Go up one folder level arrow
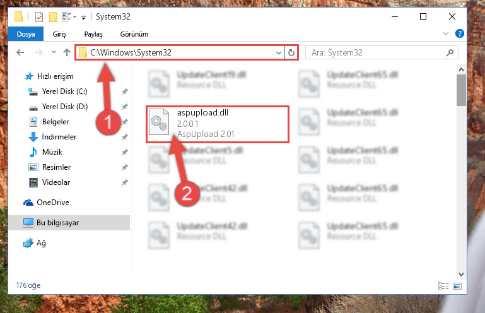 (x=67, y=52)
